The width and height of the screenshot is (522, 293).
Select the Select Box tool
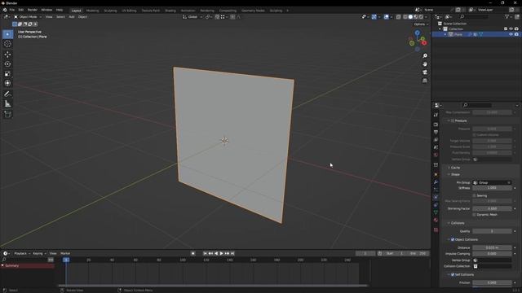(x=7, y=34)
